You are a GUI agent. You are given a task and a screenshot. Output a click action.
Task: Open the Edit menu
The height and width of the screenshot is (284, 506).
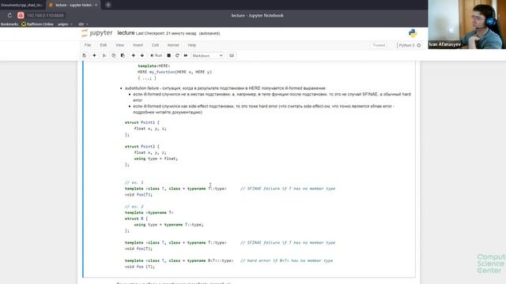tap(104, 45)
